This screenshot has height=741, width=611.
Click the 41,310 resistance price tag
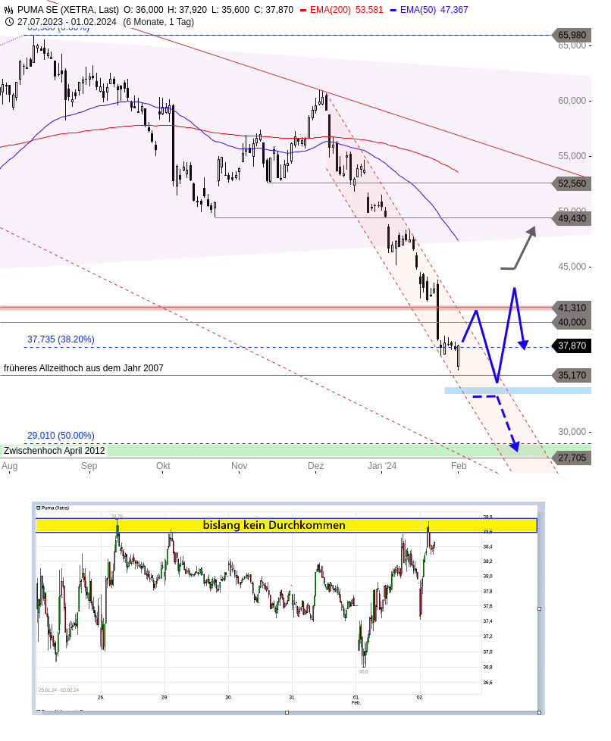[572, 308]
